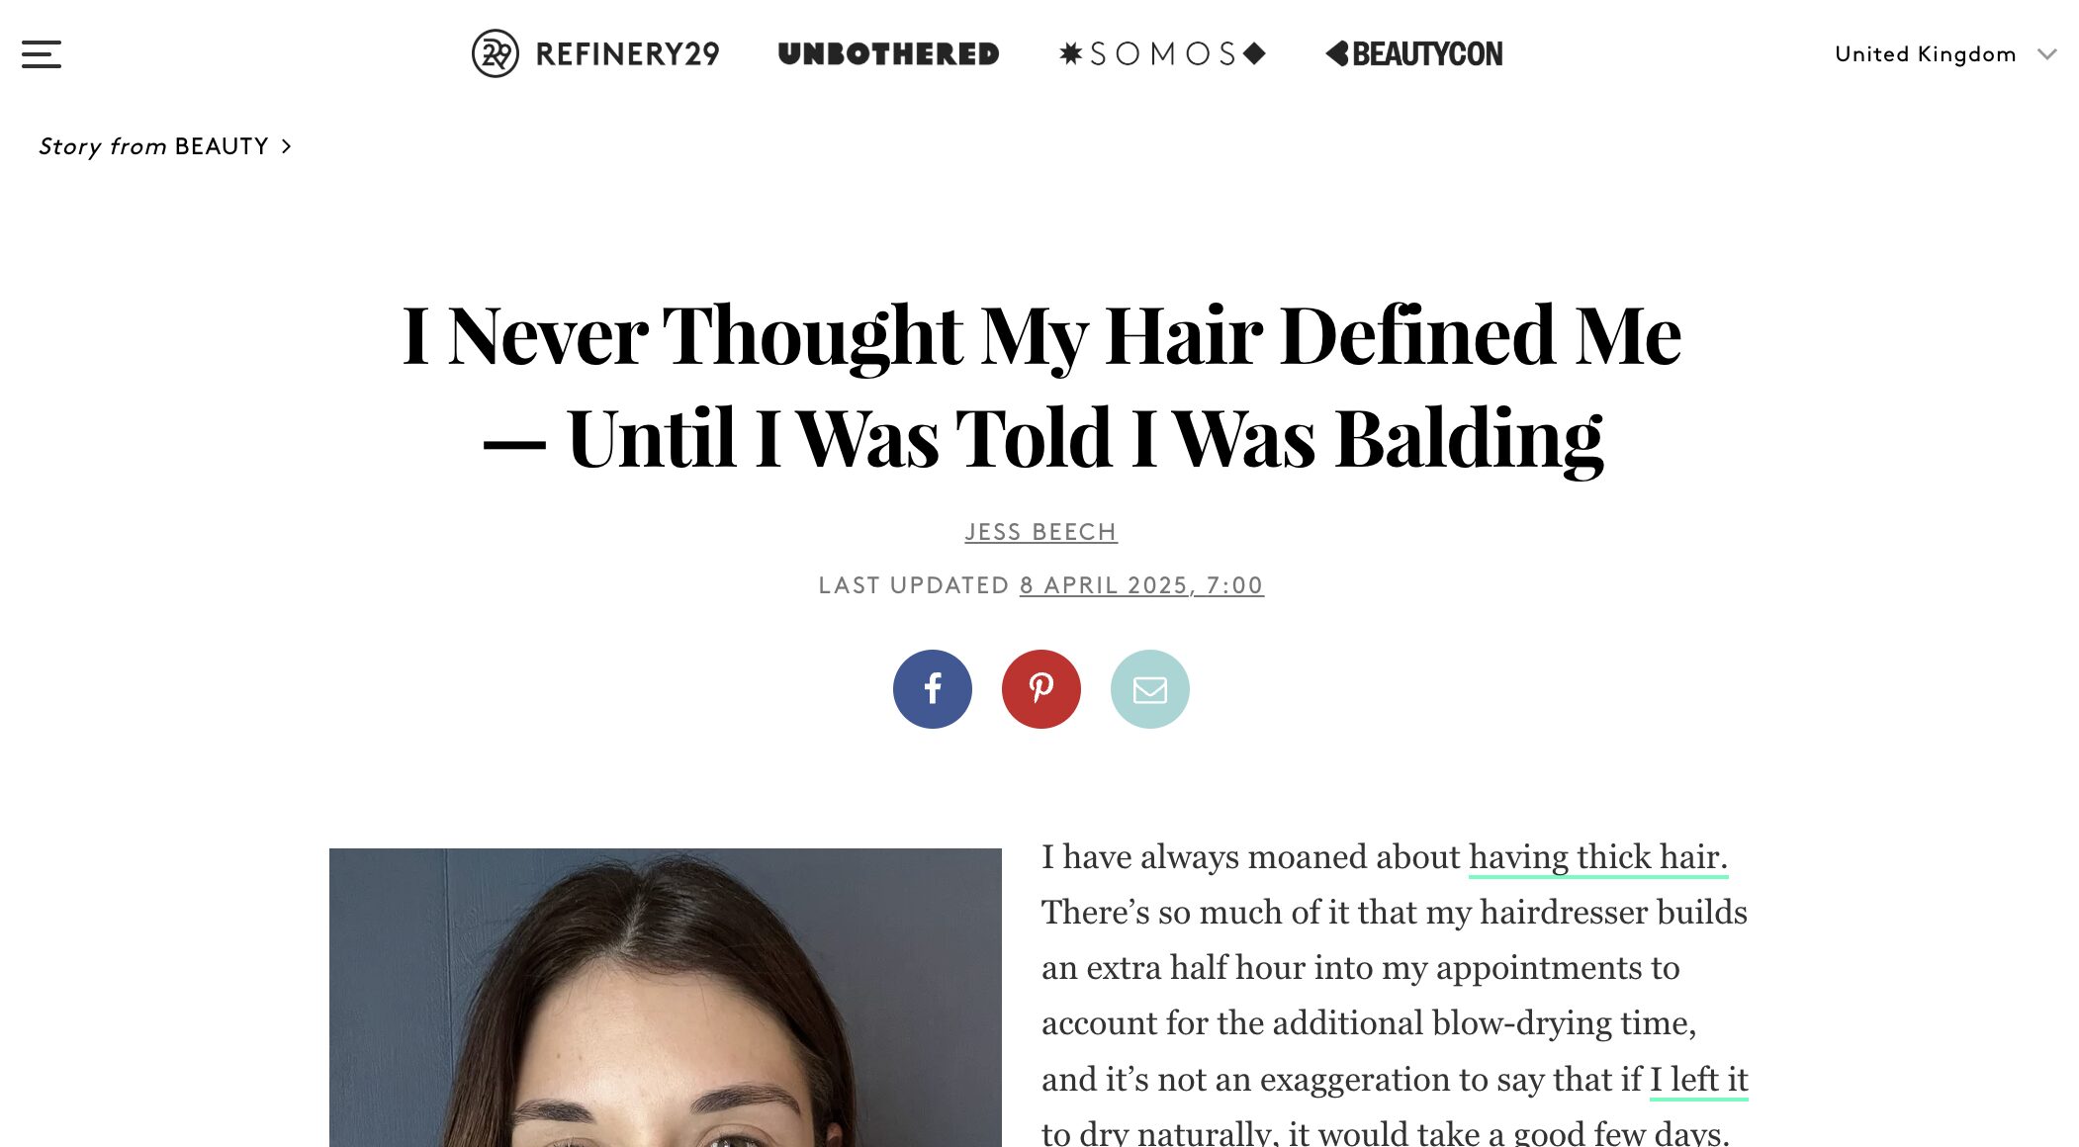Expand the United Kingdom region dropdown
The image size is (2079, 1147).
(1945, 54)
